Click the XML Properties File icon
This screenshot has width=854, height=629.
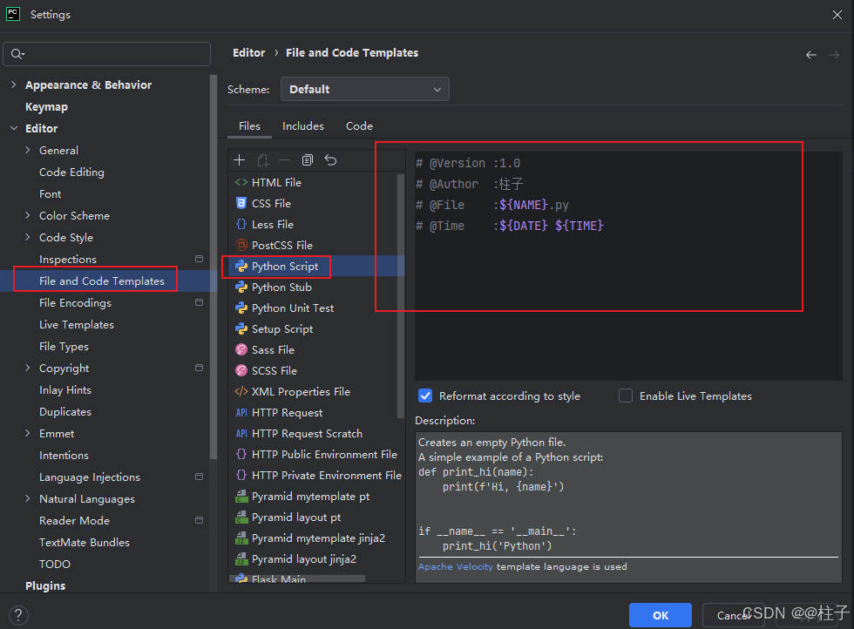coord(241,391)
